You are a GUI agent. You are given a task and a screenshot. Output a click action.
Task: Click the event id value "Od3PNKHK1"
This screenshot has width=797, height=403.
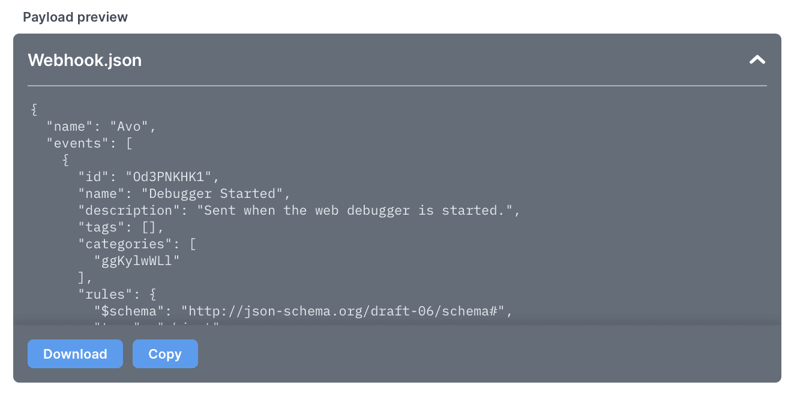tap(169, 177)
